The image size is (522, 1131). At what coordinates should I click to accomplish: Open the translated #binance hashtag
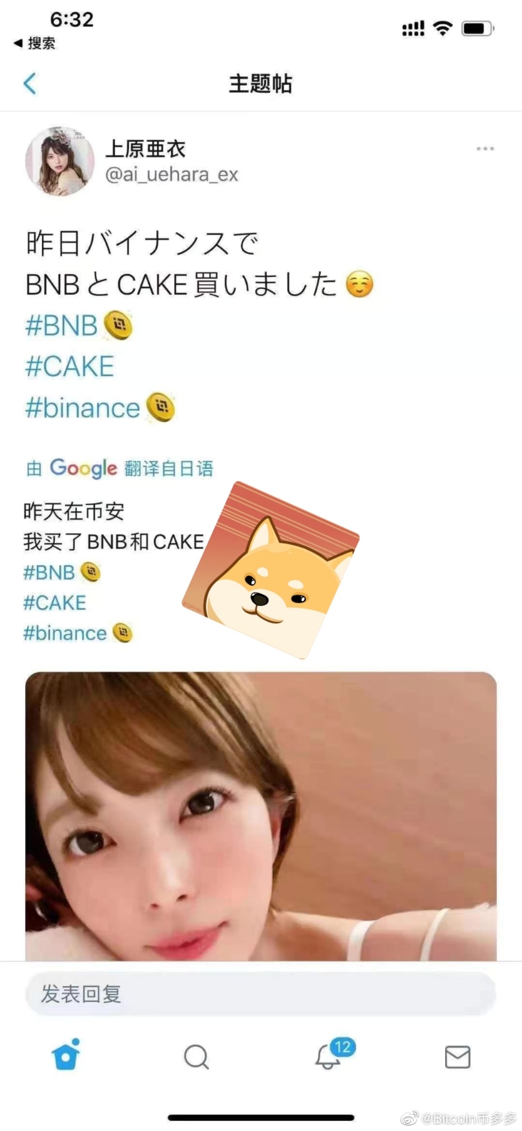click(65, 633)
